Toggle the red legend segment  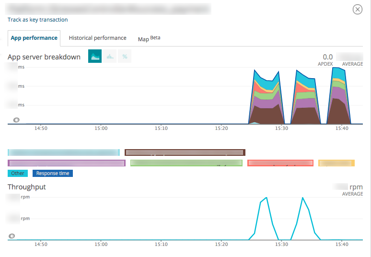pos(280,163)
